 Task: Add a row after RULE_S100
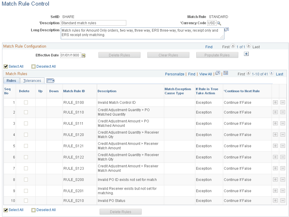pos(275,102)
